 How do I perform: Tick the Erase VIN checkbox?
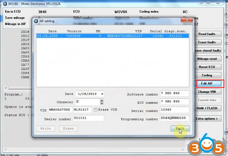(95, 110)
